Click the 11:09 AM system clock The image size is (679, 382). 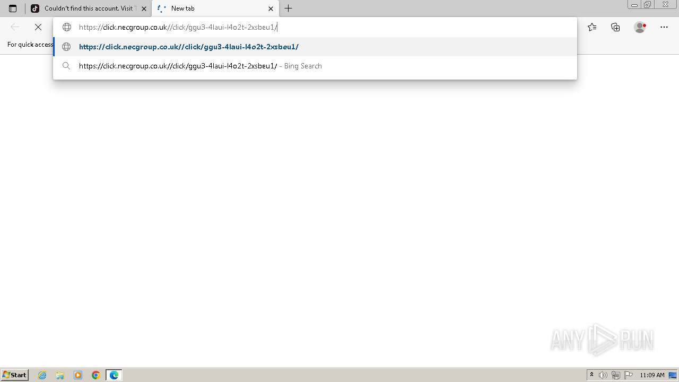coord(652,375)
